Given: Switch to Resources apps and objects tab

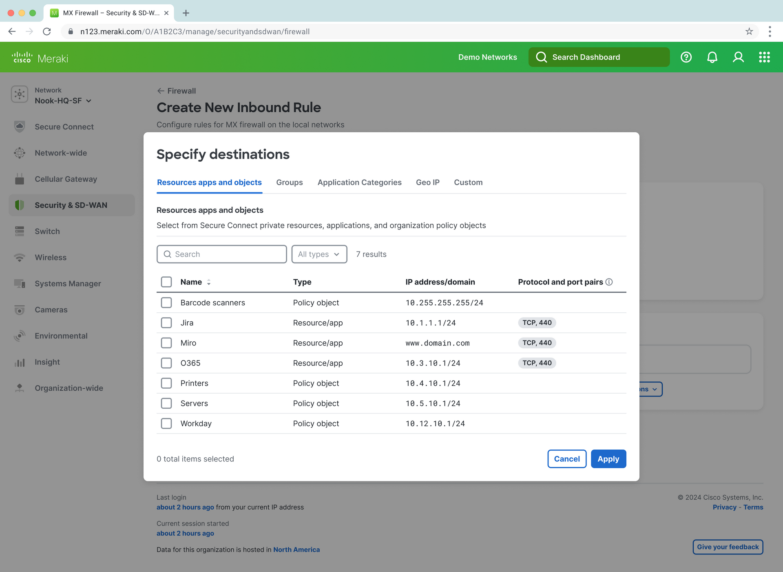Looking at the screenshot, I should [209, 183].
